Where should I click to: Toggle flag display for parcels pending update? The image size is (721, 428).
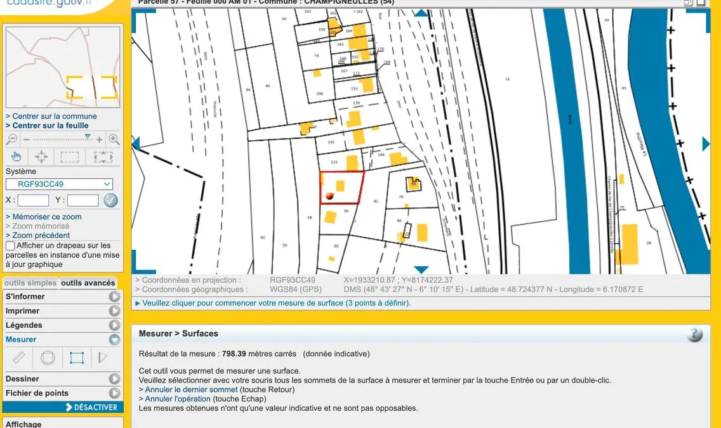pyautogui.click(x=10, y=245)
